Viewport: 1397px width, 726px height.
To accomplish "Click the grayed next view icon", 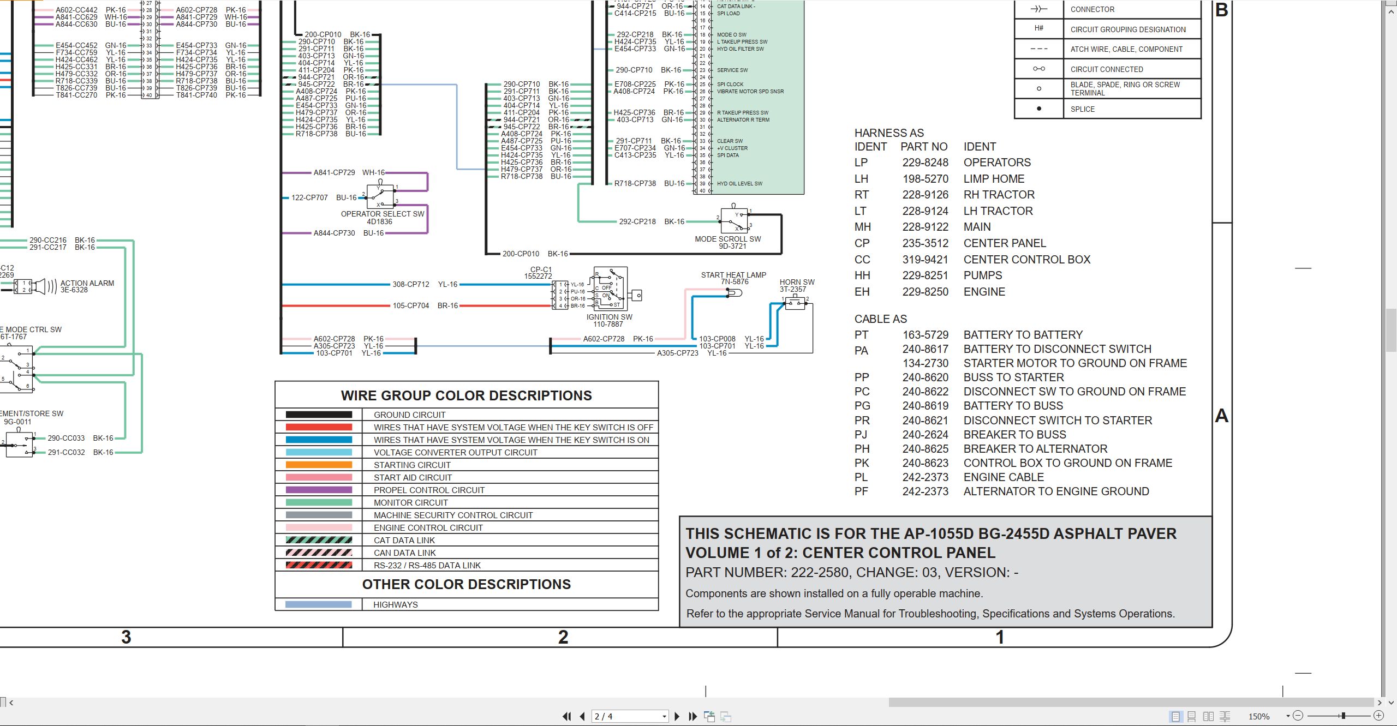I will pos(726,716).
